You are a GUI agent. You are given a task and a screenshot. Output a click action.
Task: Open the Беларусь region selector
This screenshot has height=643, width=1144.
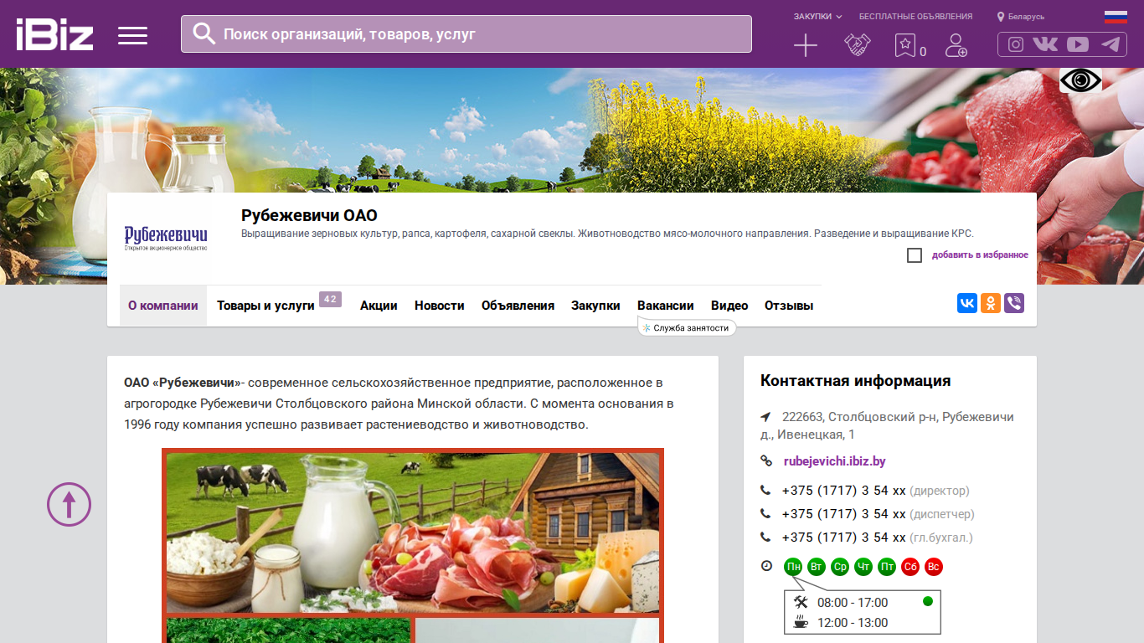tap(1026, 17)
